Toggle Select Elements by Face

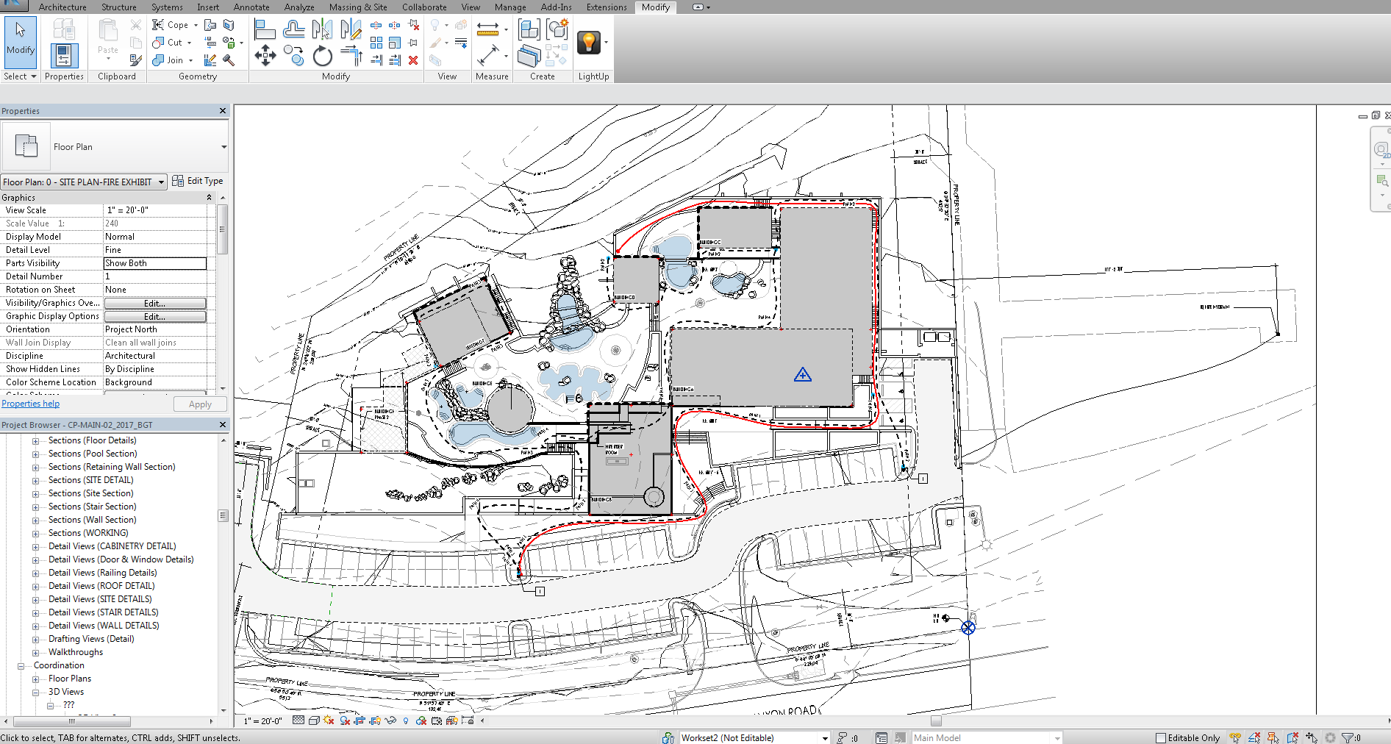coord(1292,737)
